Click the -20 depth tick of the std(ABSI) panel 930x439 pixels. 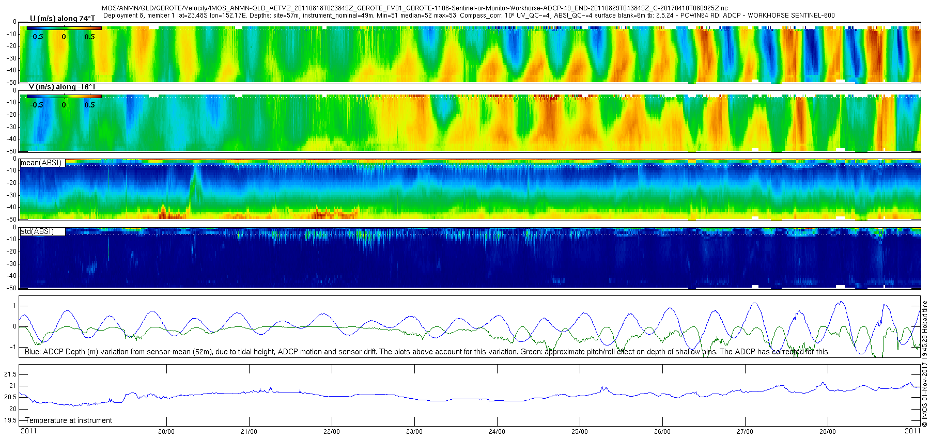coord(10,252)
